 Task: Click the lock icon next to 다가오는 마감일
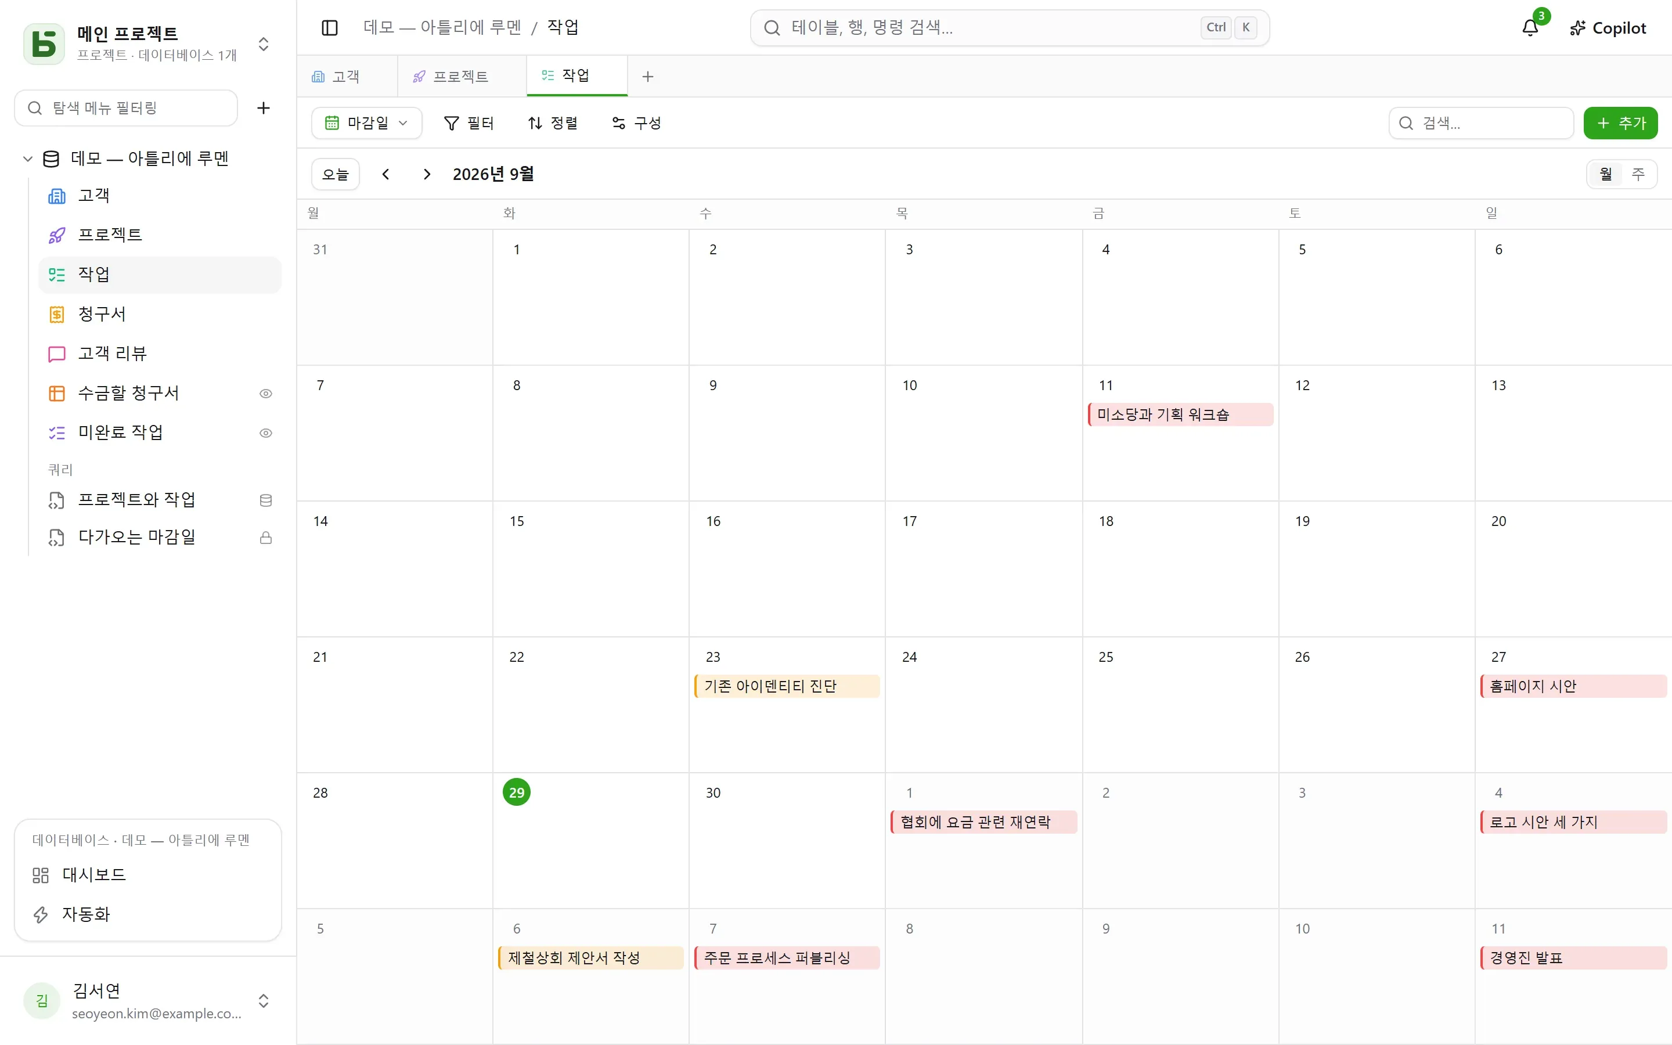[x=265, y=538]
